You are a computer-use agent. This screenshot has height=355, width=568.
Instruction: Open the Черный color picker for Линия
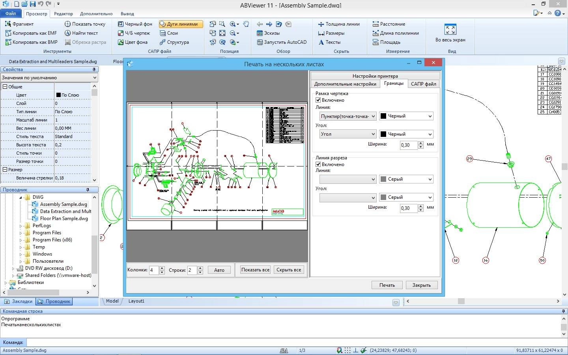pos(406,116)
